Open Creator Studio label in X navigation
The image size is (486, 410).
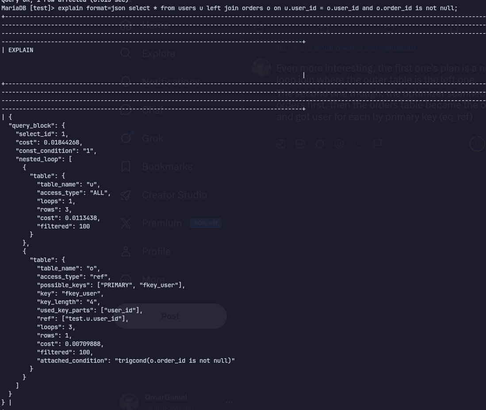[174, 195]
